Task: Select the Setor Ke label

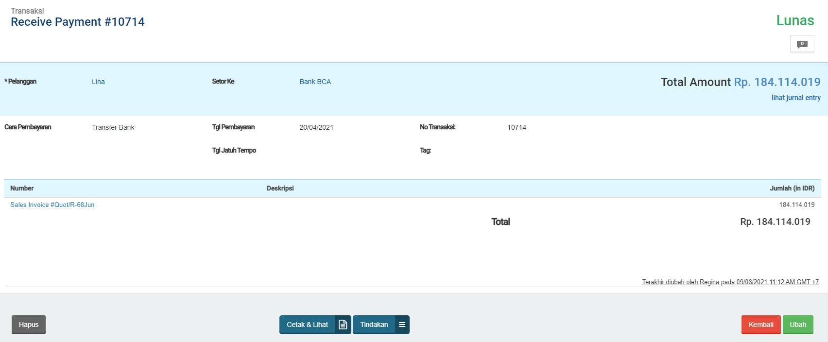Action: click(223, 81)
